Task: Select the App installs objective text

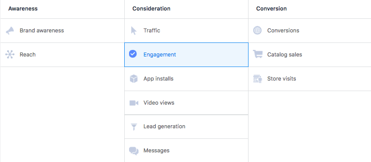Action: point(158,79)
